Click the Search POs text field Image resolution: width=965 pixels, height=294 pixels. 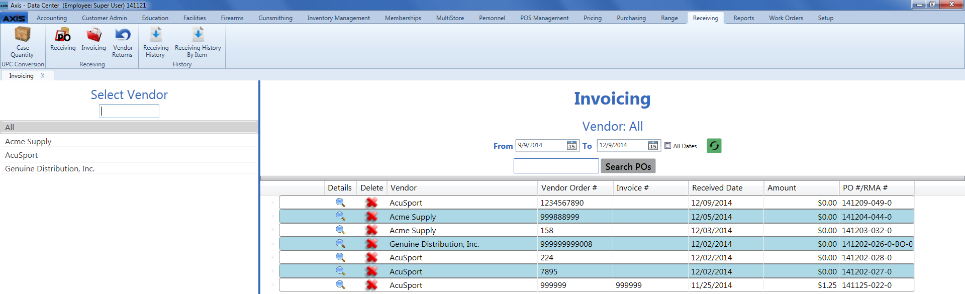coord(556,166)
